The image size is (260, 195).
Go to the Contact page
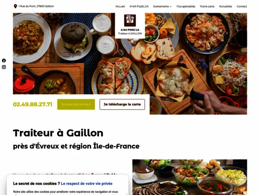coord(241,6)
